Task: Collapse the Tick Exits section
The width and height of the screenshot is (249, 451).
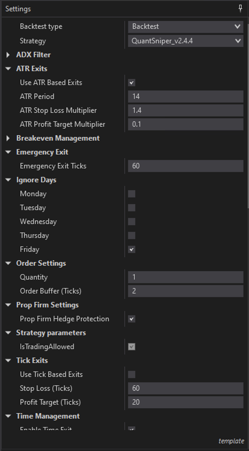Action: click(x=8, y=361)
